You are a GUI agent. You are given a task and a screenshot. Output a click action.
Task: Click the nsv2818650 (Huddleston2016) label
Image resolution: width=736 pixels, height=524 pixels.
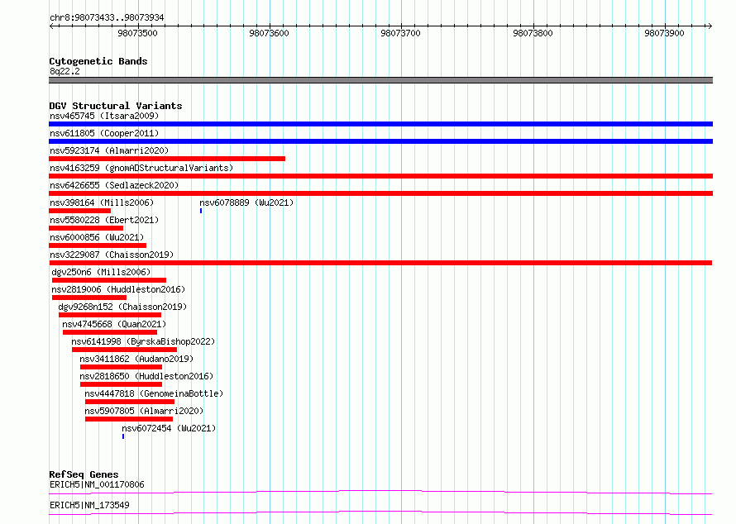pyautogui.click(x=146, y=376)
